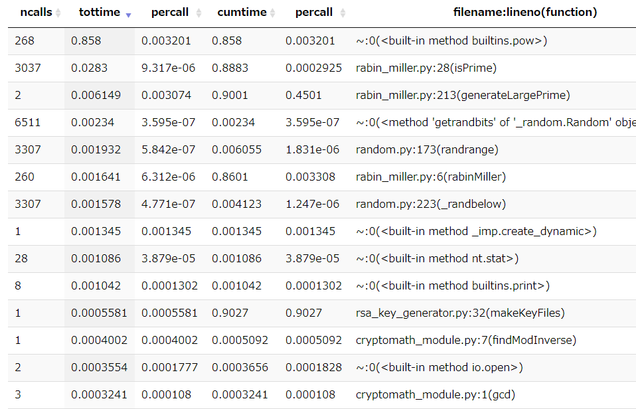Select rsa_key_generator.py:32(makeKeyFiles) entry

pyautogui.click(x=460, y=313)
